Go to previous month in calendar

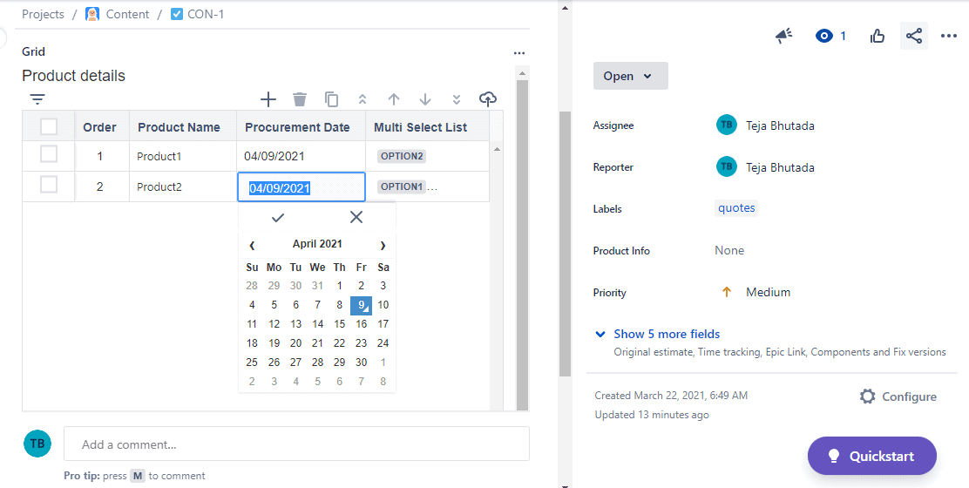252,245
